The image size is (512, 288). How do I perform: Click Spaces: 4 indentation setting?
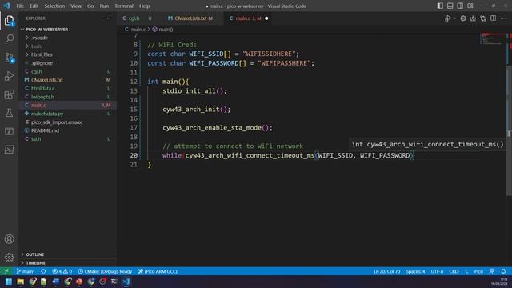(x=415, y=271)
